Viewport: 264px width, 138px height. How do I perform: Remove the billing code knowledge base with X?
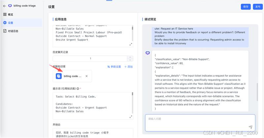[86, 76]
